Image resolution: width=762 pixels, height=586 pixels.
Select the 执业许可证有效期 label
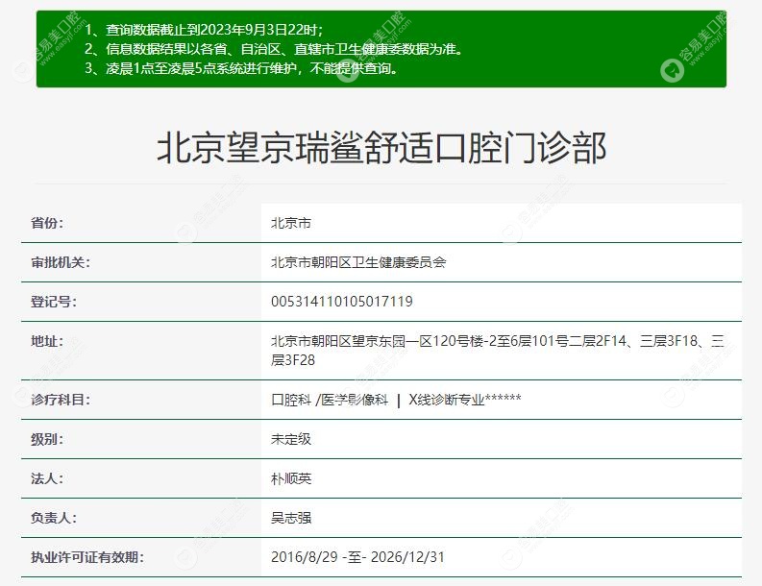click(x=87, y=557)
